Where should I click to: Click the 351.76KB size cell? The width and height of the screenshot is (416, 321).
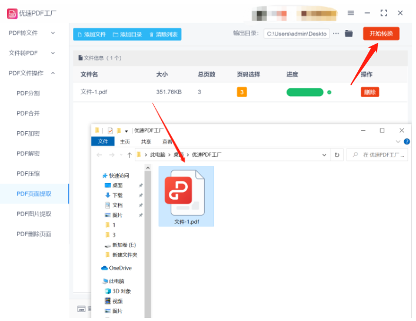tap(169, 92)
